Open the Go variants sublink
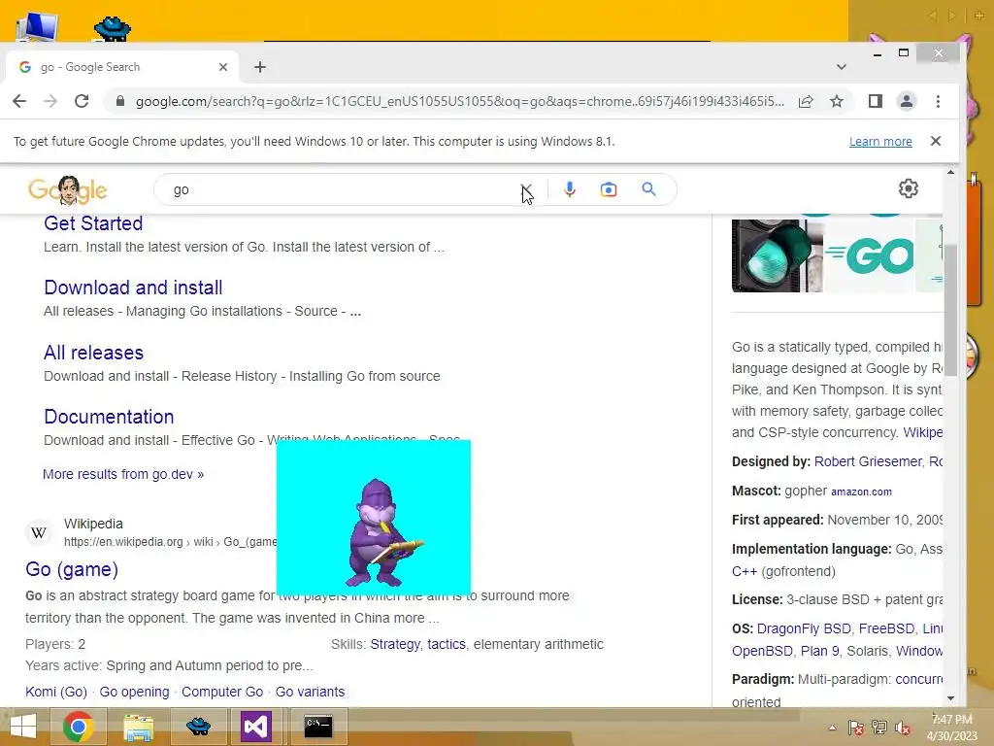 pos(310,692)
